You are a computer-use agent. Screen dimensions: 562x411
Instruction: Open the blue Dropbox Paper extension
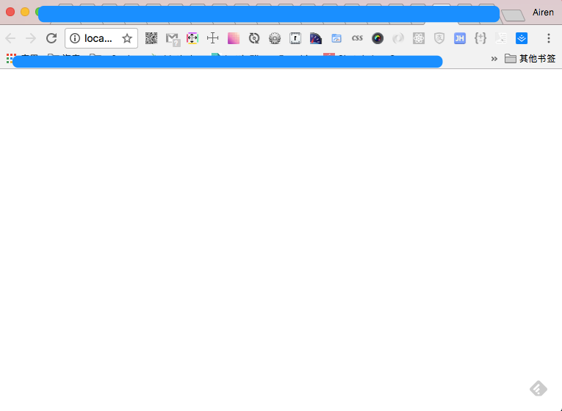pyautogui.click(x=522, y=38)
